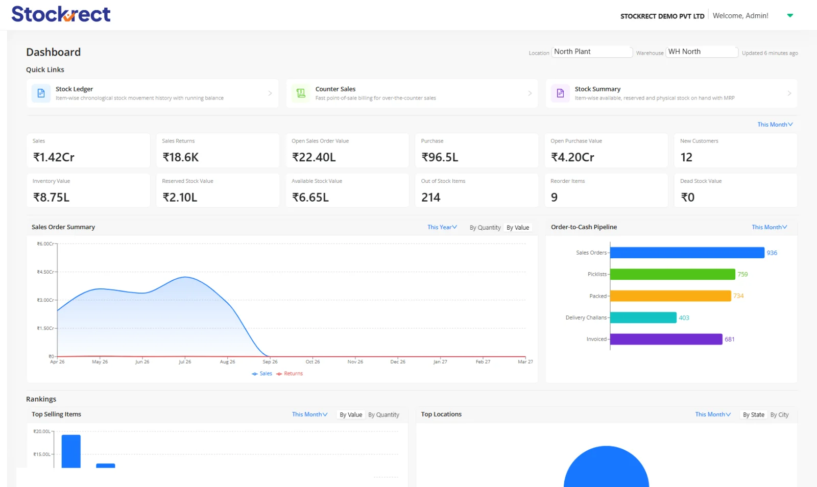
Task: Switch Sales Order Summary to By Quantity
Action: (x=485, y=228)
